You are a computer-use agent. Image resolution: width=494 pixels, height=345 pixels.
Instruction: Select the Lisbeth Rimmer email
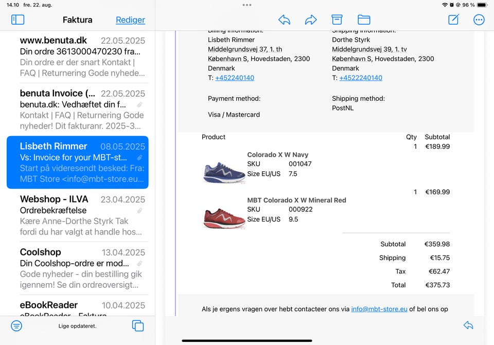click(78, 162)
